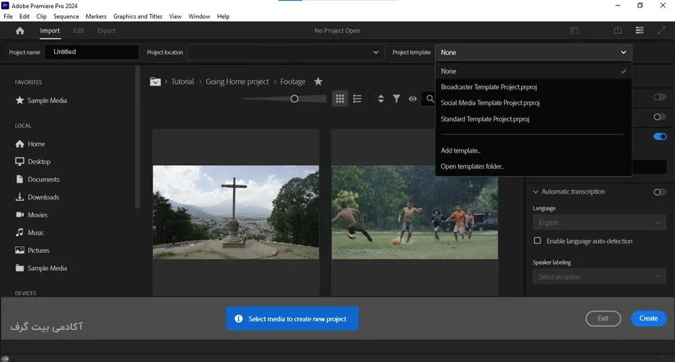
Task: Favorite the Footage folder with star
Action: pyautogui.click(x=318, y=82)
